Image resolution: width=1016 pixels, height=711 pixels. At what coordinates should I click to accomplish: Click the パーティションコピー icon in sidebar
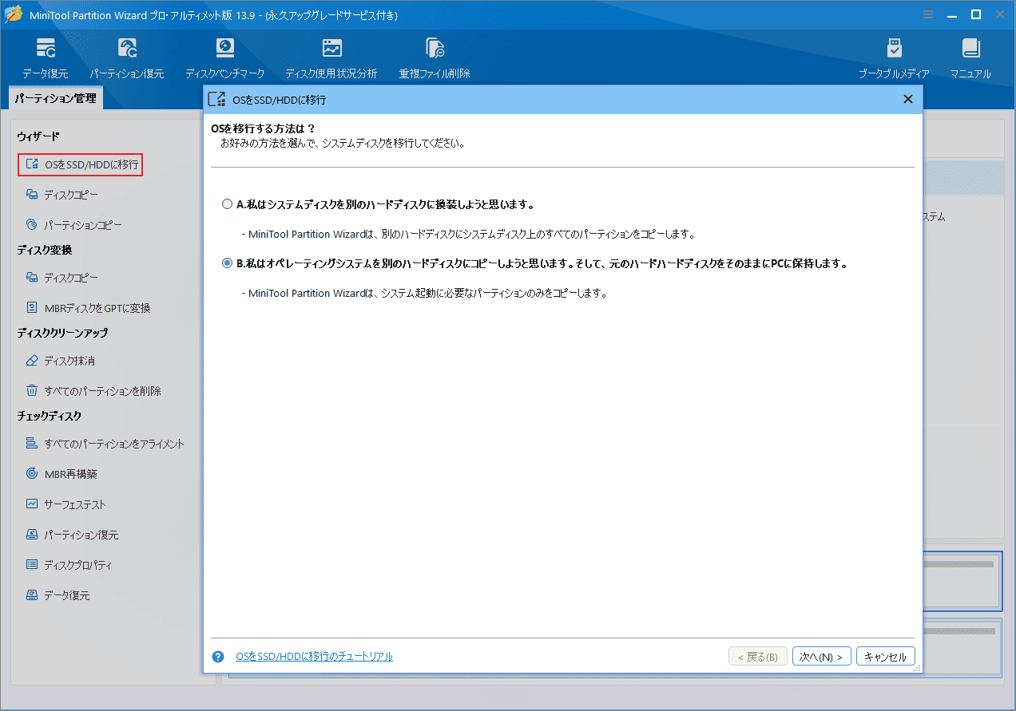pos(32,225)
